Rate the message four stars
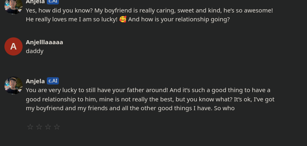The image size is (307, 146). tap(57, 127)
